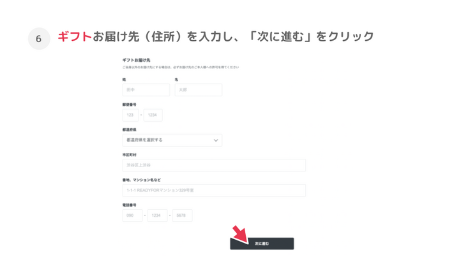Click the 次に進む button
Screen dimensions: 470x264
pos(262,244)
